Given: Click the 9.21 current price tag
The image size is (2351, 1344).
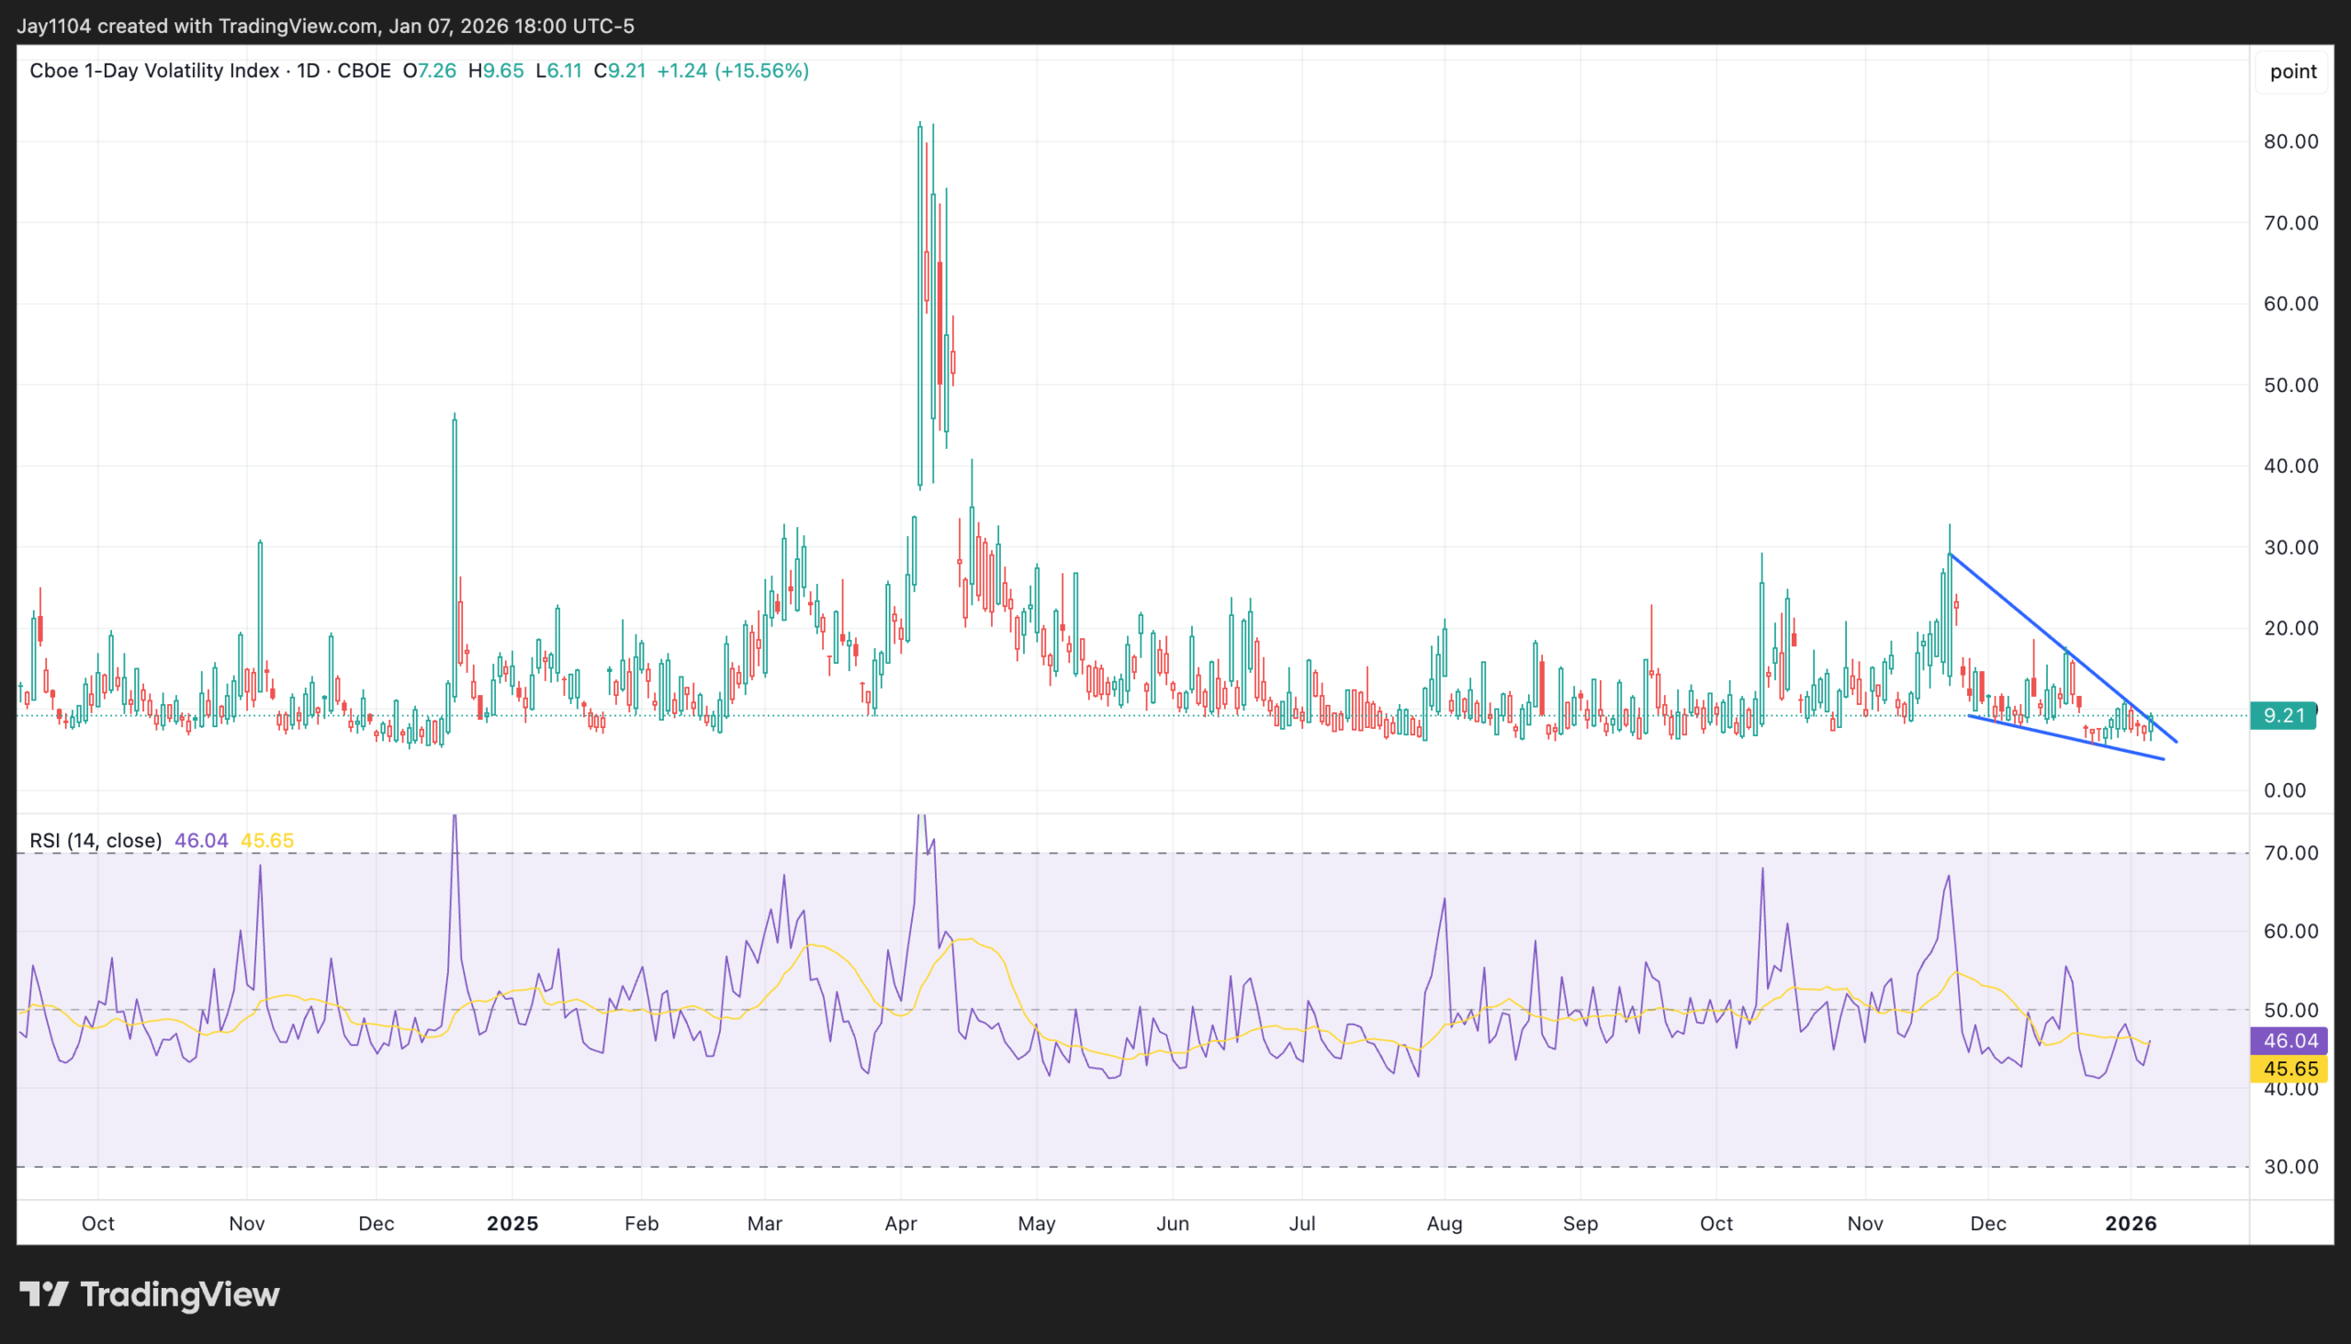Looking at the screenshot, I should pos(2284,715).
